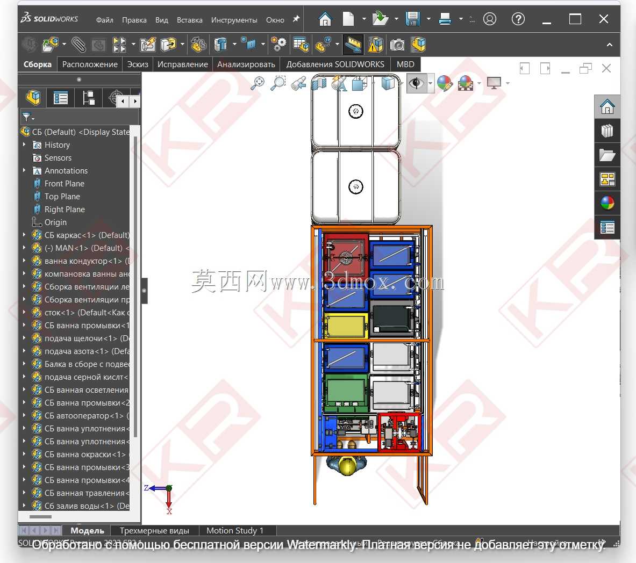Screen dimensions: 636x563
Task: Click the Edit Appearance color ball icon
Action: (x=445, y=83)
